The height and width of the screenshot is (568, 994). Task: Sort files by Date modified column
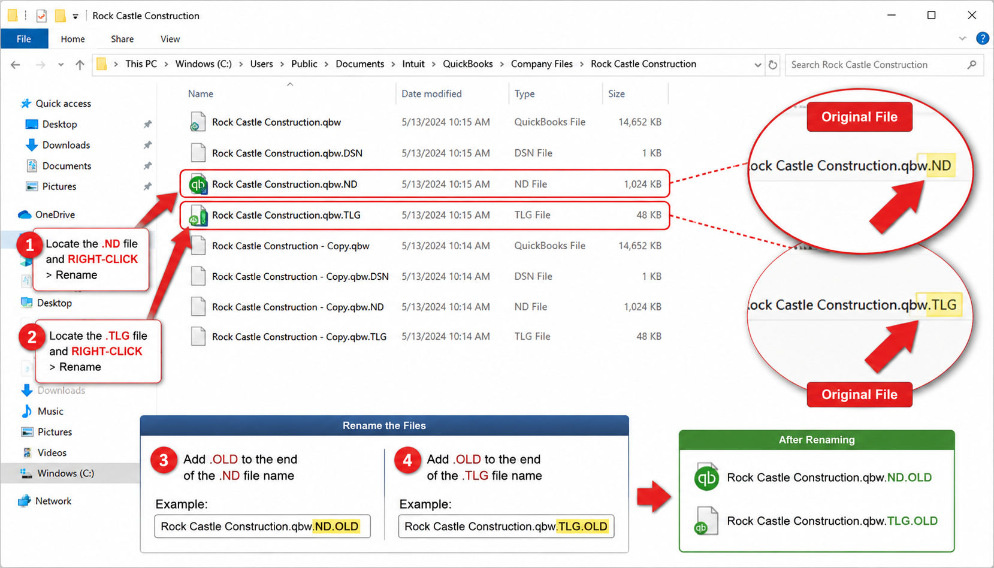431,94
